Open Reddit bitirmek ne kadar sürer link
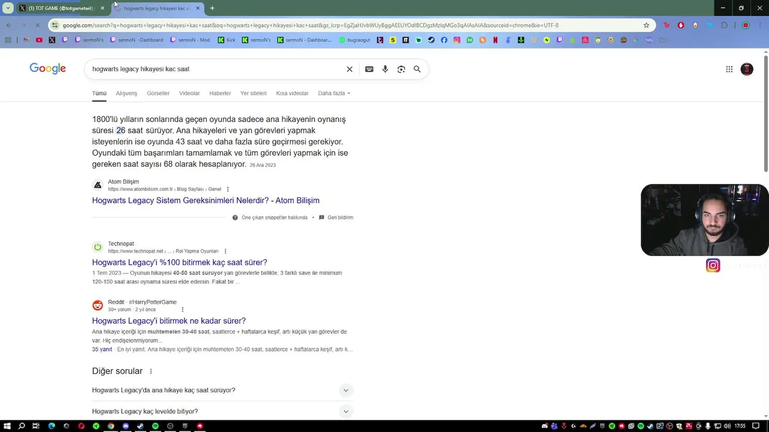Screen dimensions: 769x432 point(169,321)
